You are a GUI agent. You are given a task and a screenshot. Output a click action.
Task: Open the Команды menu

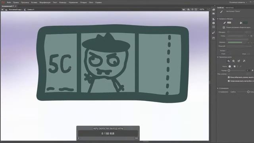coord(63,2)
